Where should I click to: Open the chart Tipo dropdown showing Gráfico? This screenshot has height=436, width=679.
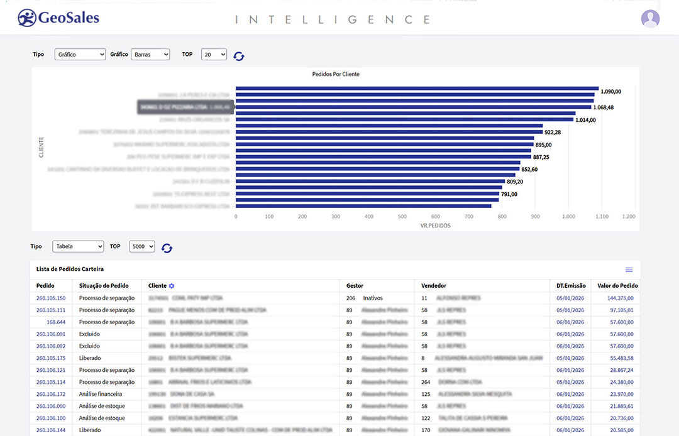point(80,55)
